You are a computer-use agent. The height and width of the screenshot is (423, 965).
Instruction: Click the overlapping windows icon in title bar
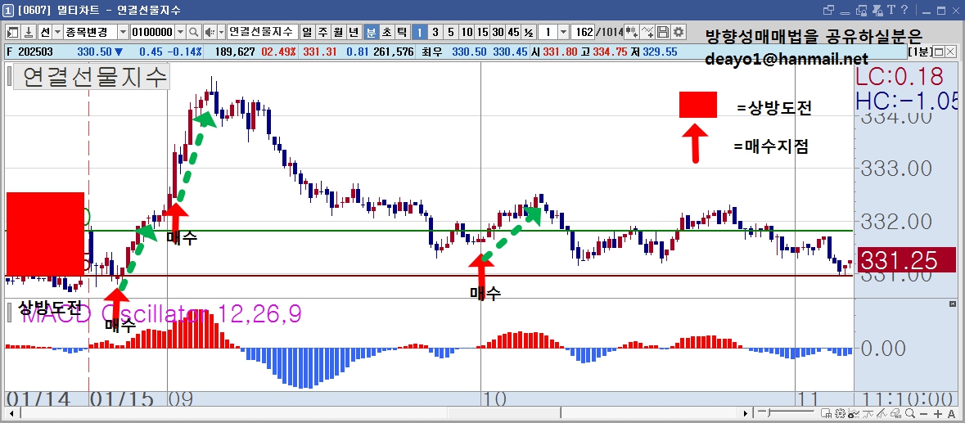click(829, 11)
